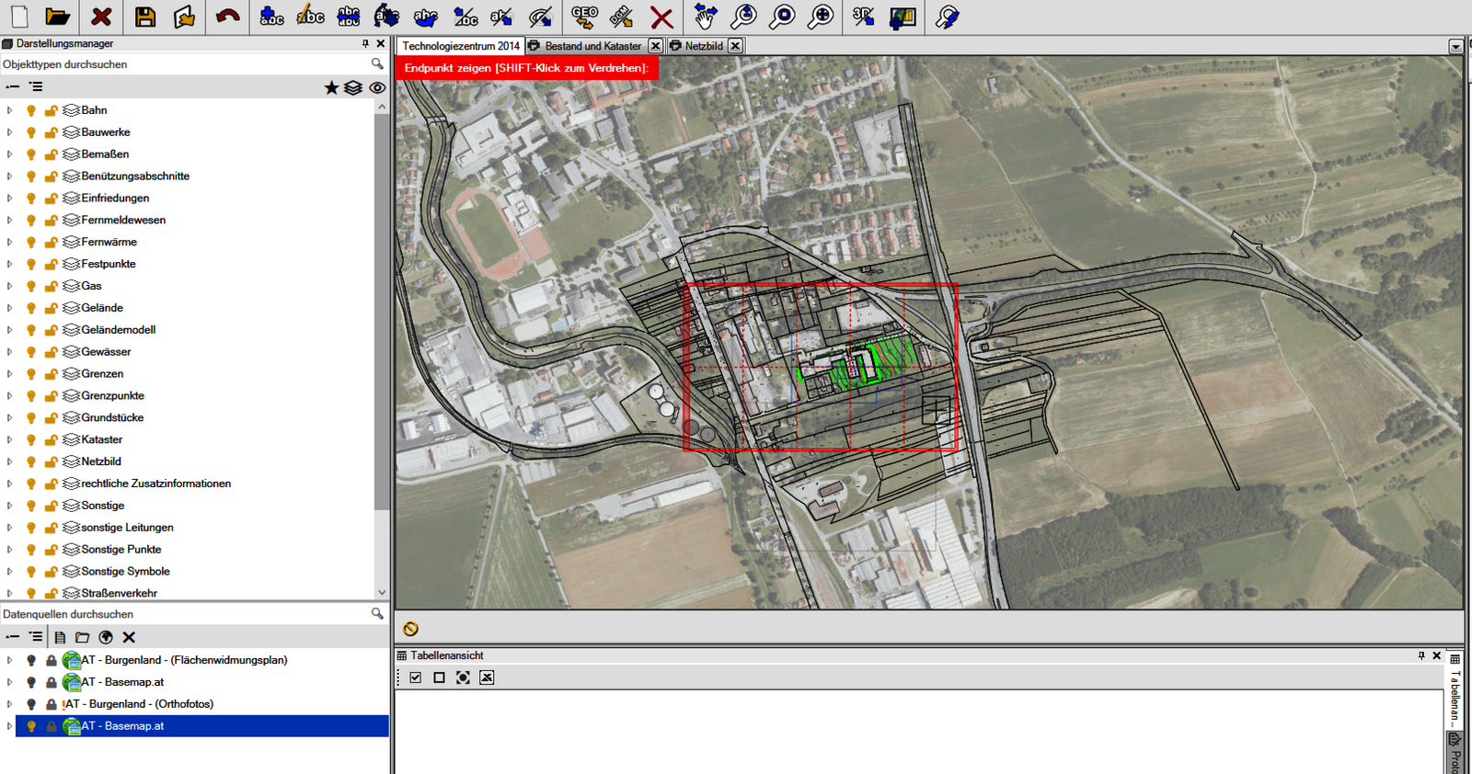
Task: Switch to the Netzbild tab
Action: [704, 46]
